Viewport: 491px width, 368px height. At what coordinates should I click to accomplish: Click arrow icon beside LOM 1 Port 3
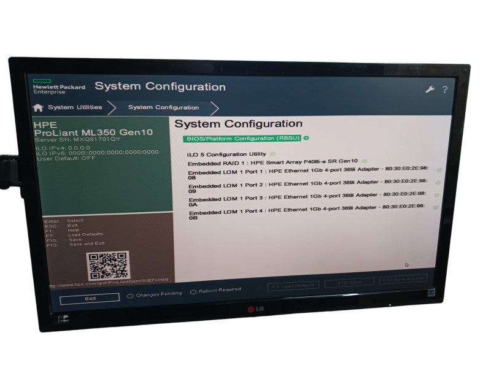click(x=436, y=195)
